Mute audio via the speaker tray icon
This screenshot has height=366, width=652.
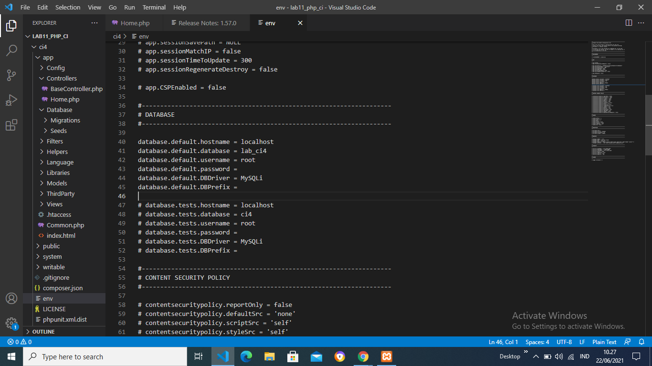click(559, 356)
